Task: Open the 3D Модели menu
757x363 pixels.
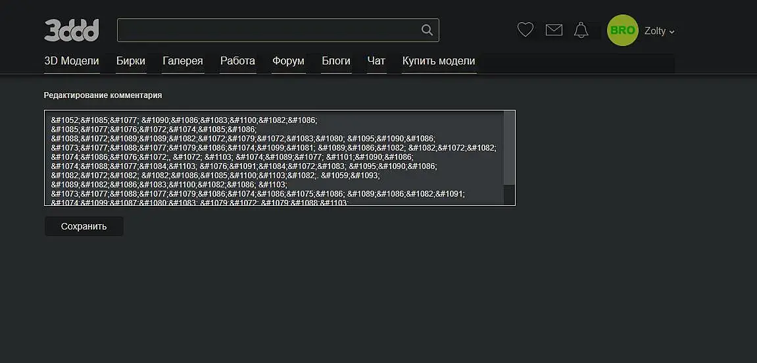Action: coord(72,61)
